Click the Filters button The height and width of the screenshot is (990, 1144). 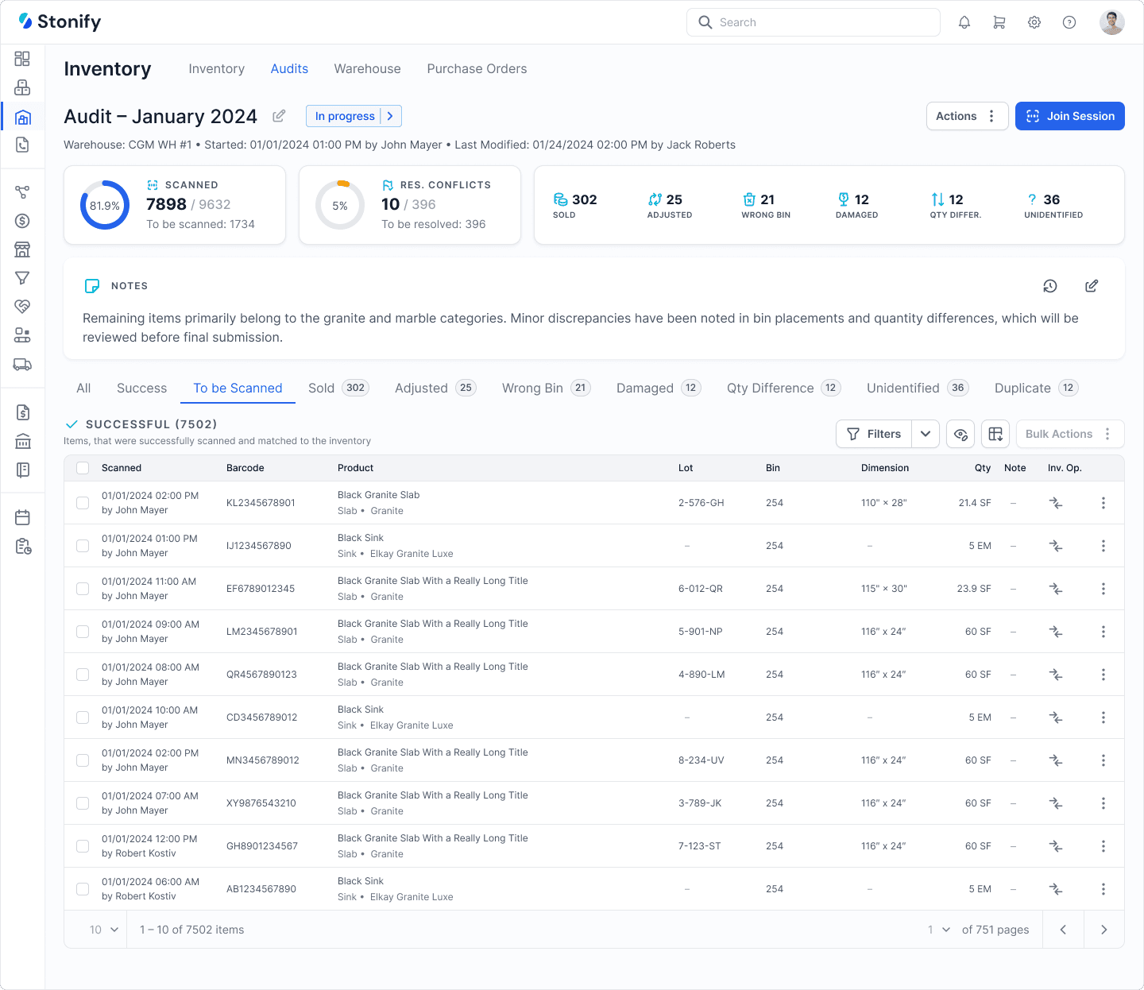pos(874,434)
